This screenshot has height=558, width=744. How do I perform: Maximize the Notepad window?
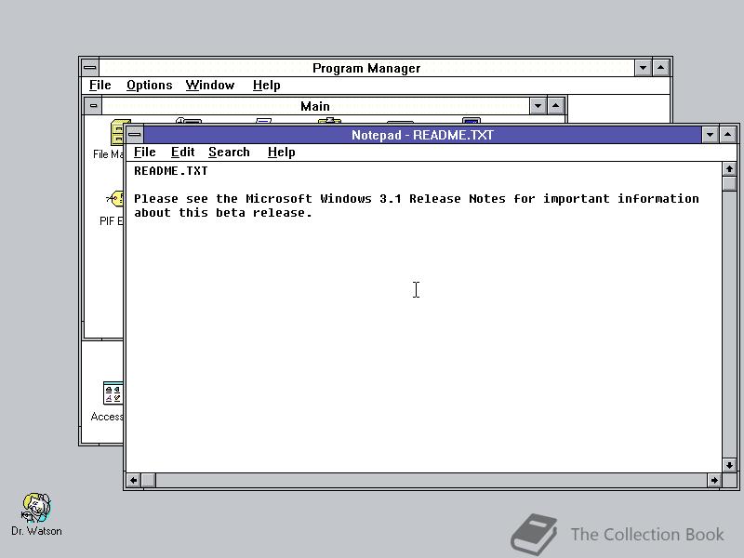pos(728,135)
